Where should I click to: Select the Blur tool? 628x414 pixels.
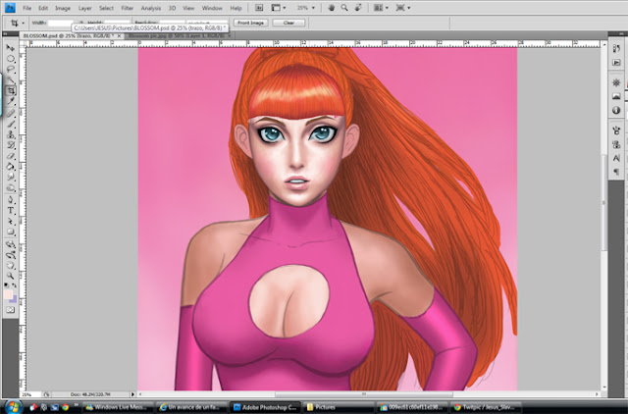tap(11, 177)
